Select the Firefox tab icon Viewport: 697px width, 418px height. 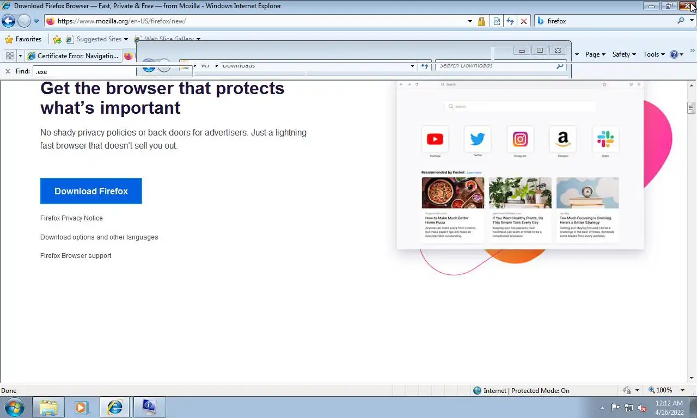[129, 56]
